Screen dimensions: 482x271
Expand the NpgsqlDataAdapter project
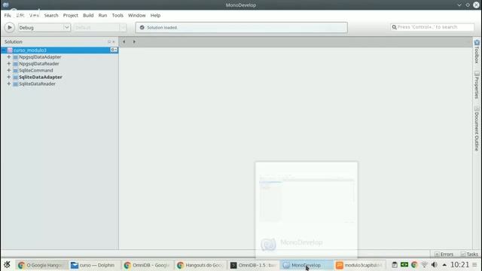pyautogui.click(x=9, y=57)
